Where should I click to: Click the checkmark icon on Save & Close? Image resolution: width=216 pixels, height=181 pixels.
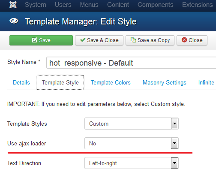pyautogui.click(x=83, y=40)
